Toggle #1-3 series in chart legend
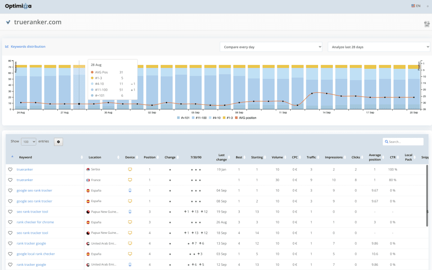The image size is (432, 270). click(x=228, y=118)
